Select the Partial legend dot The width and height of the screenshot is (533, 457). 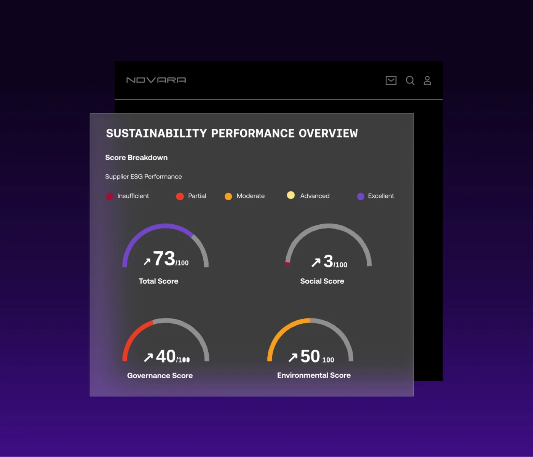point(180,196)
